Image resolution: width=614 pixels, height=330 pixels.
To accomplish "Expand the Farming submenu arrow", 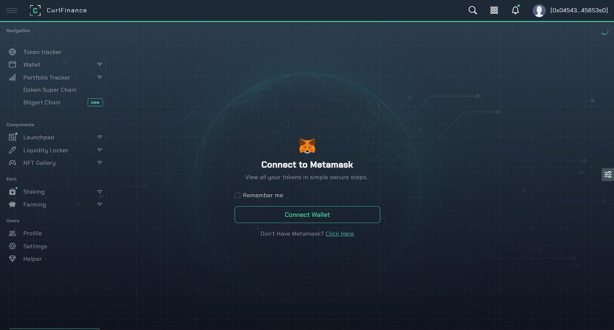I will [x=100, y=204].
